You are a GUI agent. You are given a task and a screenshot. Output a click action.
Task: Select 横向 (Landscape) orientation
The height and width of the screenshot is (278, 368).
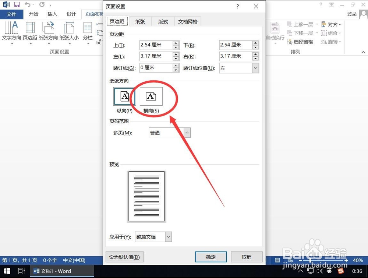tap(152, 96)
